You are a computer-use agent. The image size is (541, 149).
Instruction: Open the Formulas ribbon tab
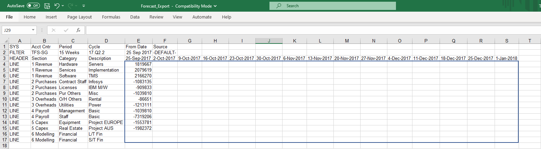(111, 17)
